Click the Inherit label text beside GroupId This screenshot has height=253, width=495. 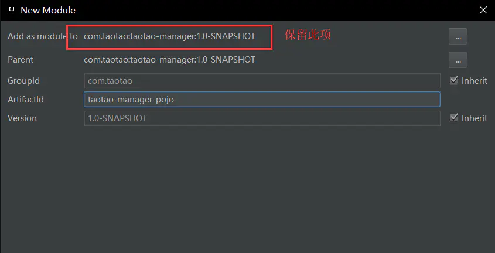[x=474, y=81]
